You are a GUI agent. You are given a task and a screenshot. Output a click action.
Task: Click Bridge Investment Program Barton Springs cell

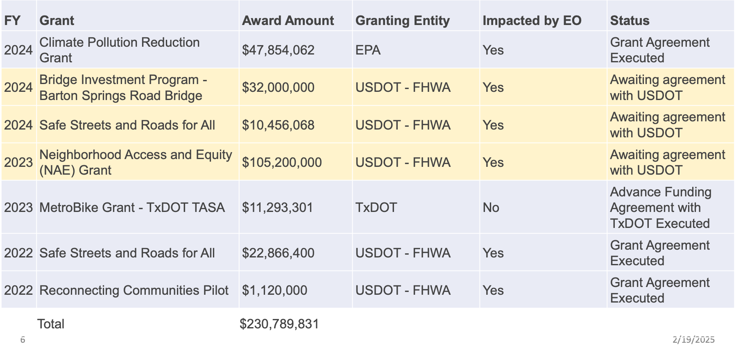123,87
